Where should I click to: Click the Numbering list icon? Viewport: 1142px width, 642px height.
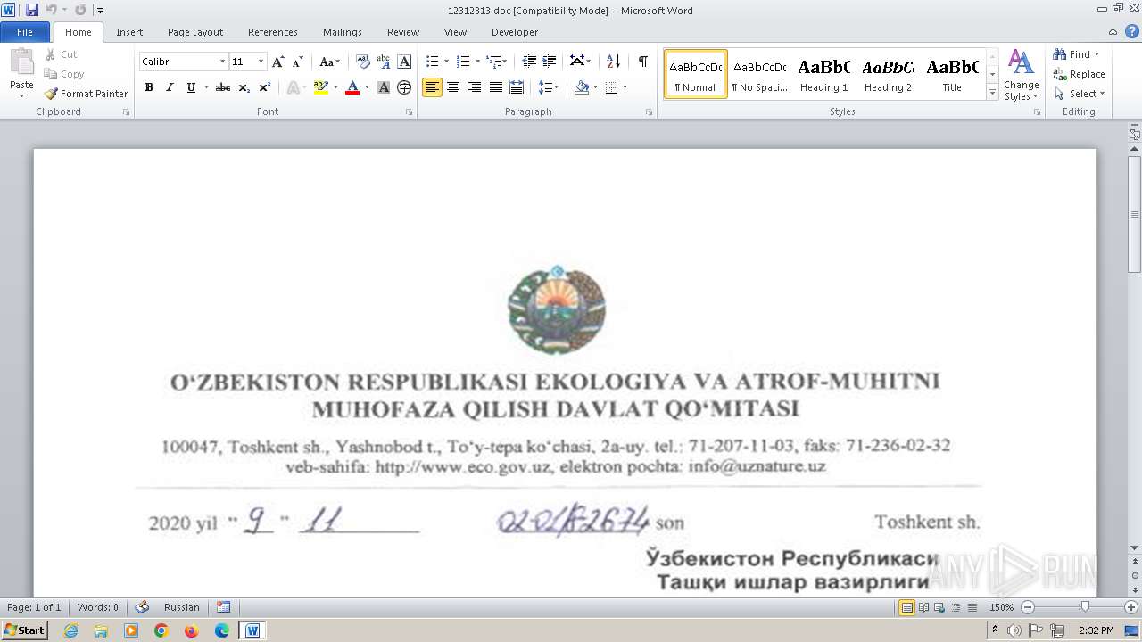click(x=462, y=62)
